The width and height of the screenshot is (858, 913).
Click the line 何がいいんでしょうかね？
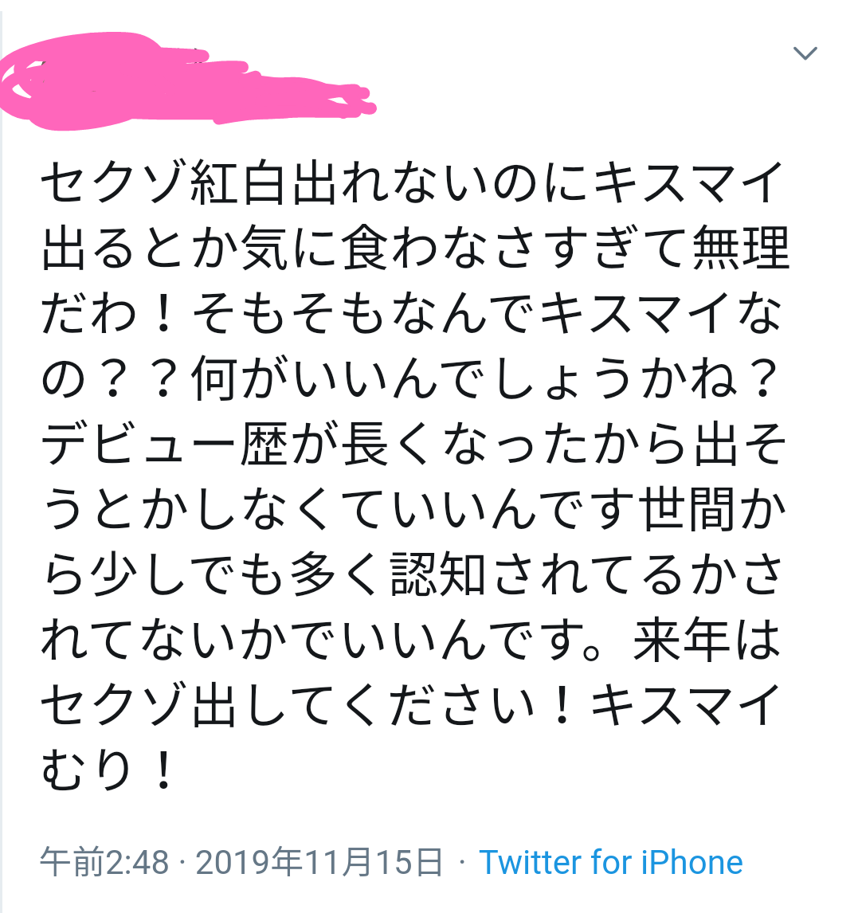point(485,380)
